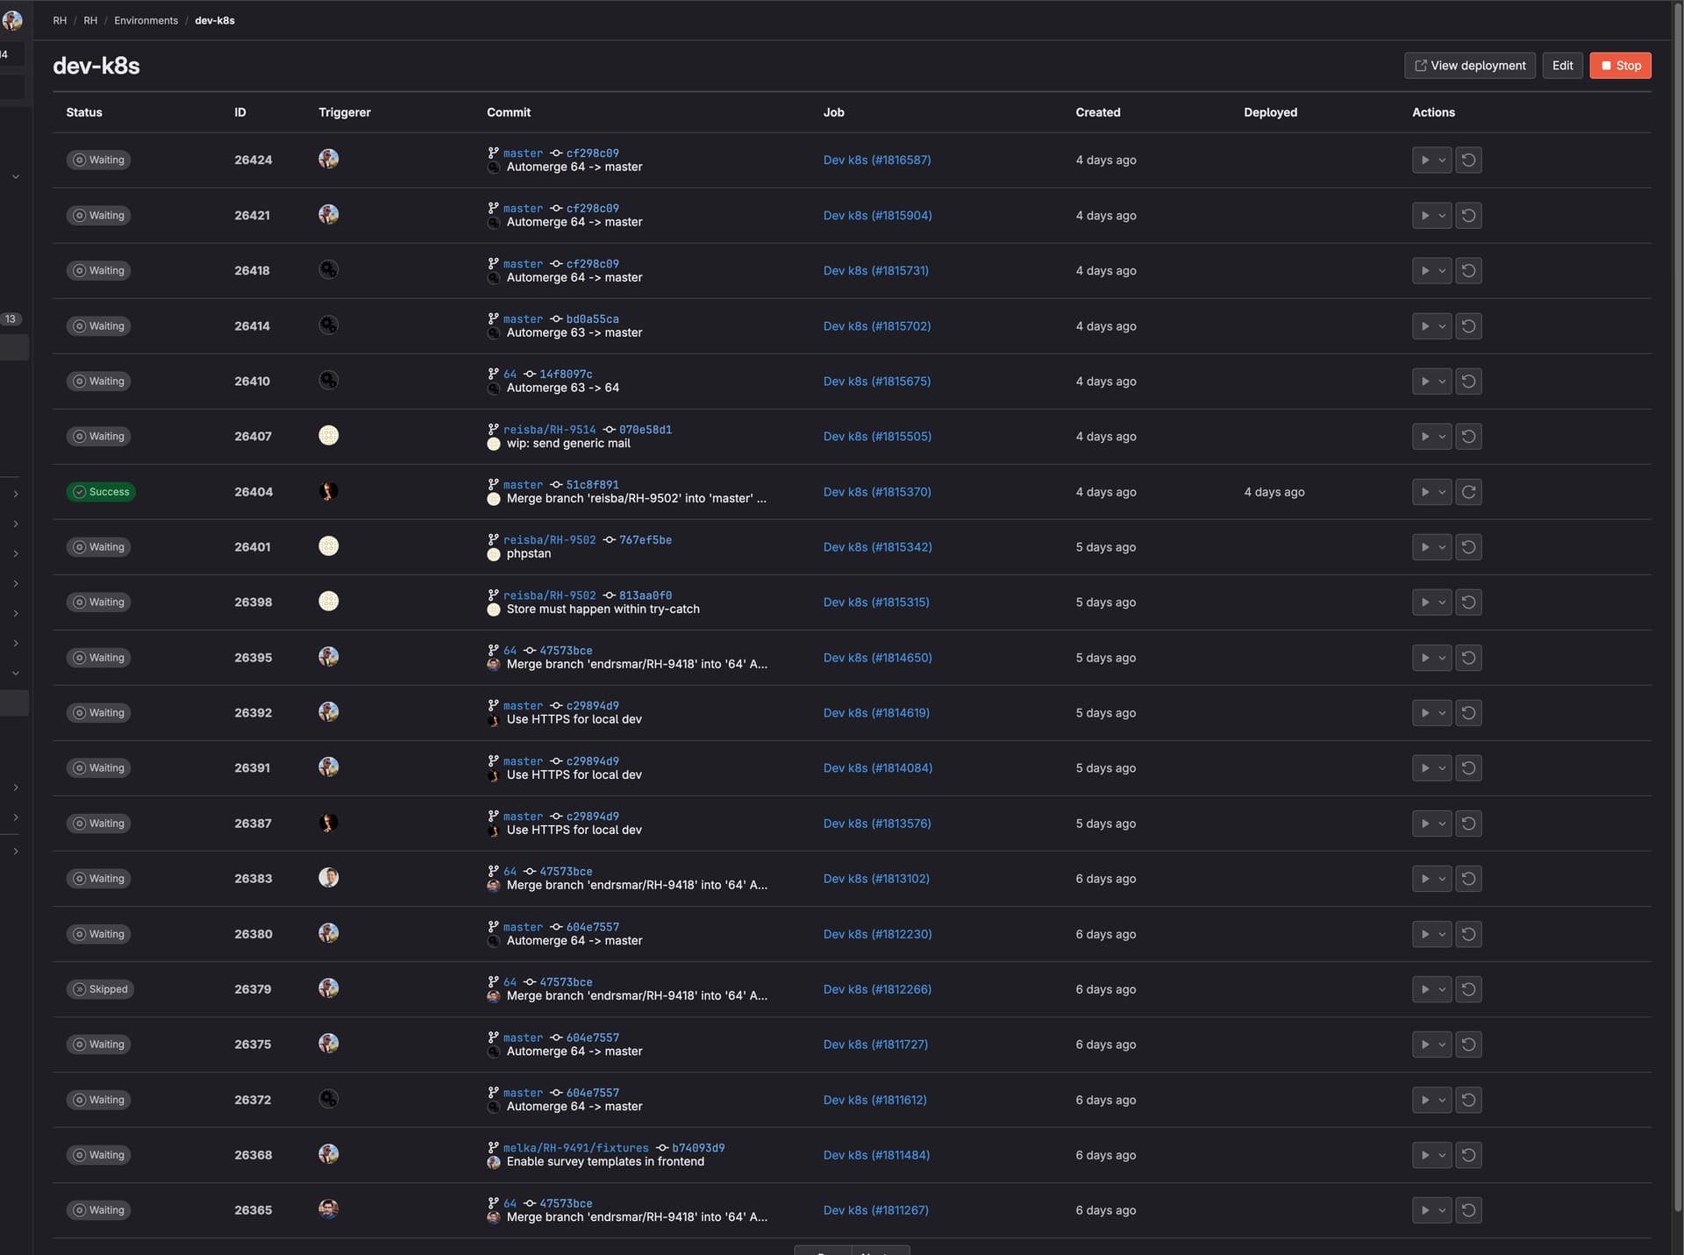The width and height of the screenshot is (1684, 1255).
Task: Click the Edit button in the header
Action: (x=1562, y=65)
